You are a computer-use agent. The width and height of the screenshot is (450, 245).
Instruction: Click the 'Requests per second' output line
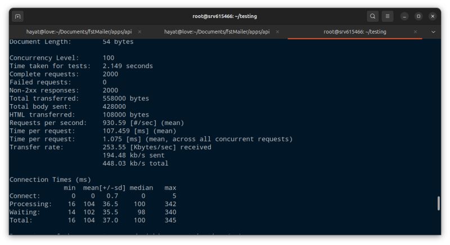point(97,123)
